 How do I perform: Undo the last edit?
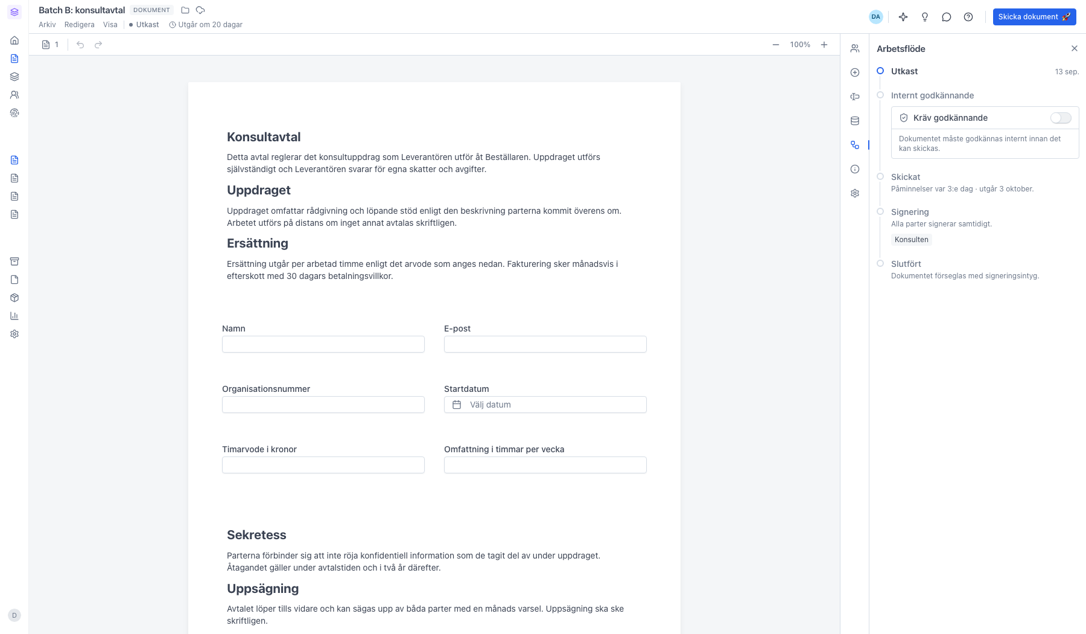80,45
